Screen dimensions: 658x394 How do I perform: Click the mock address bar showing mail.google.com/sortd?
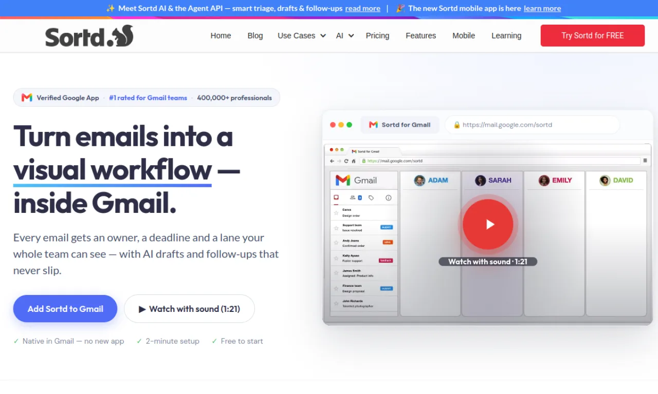click(532, 125)
